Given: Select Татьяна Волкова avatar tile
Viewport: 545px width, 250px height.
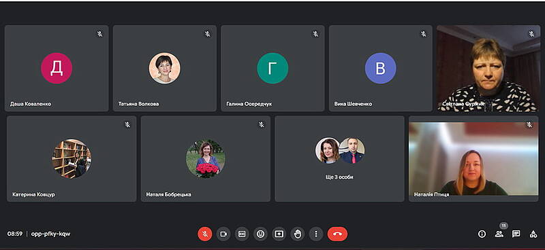Looking at the screenshot, I should point(165,69).
